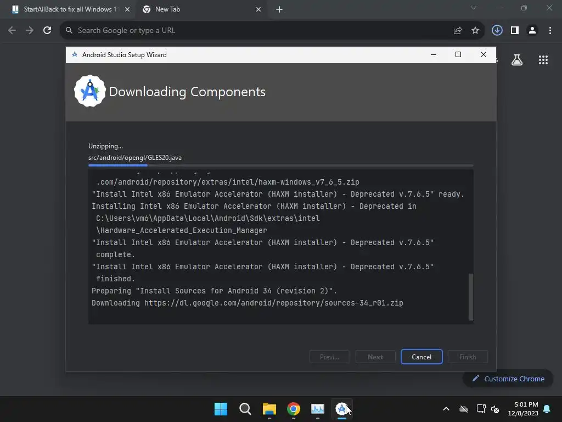Open the performance monitor taskbar app

click(x=318, y=409)
